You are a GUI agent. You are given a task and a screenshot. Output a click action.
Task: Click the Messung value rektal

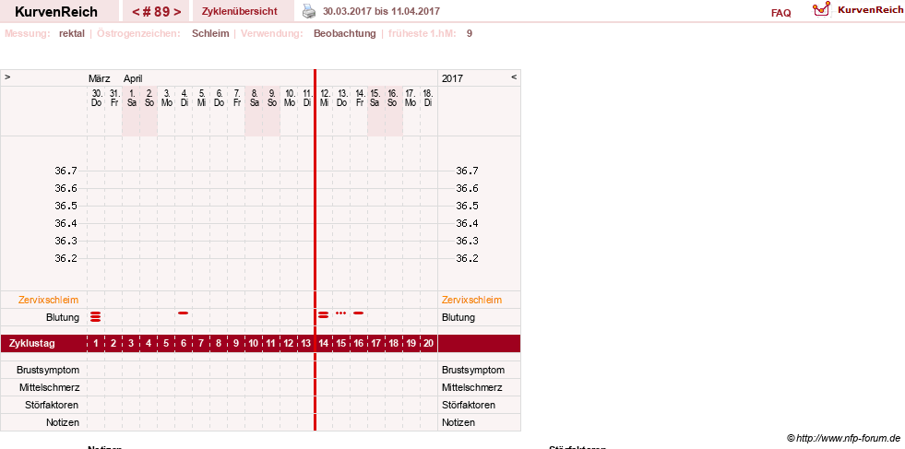[72, 33]
